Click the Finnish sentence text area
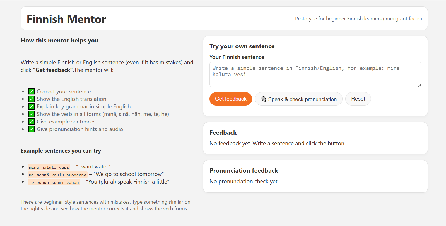Screen dimensions: 446x226 click(315, 74)
